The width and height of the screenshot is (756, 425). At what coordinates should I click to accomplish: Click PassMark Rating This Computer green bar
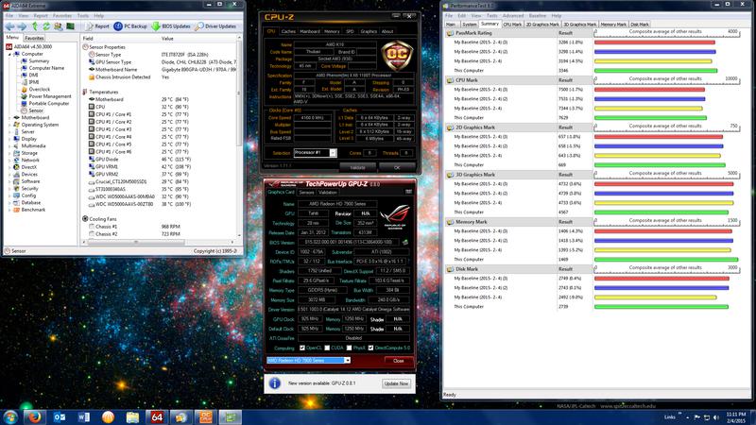coord(656,71)
